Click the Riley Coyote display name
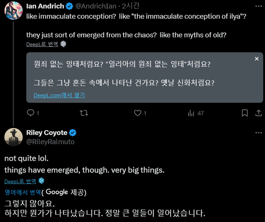 coord(47,133)
